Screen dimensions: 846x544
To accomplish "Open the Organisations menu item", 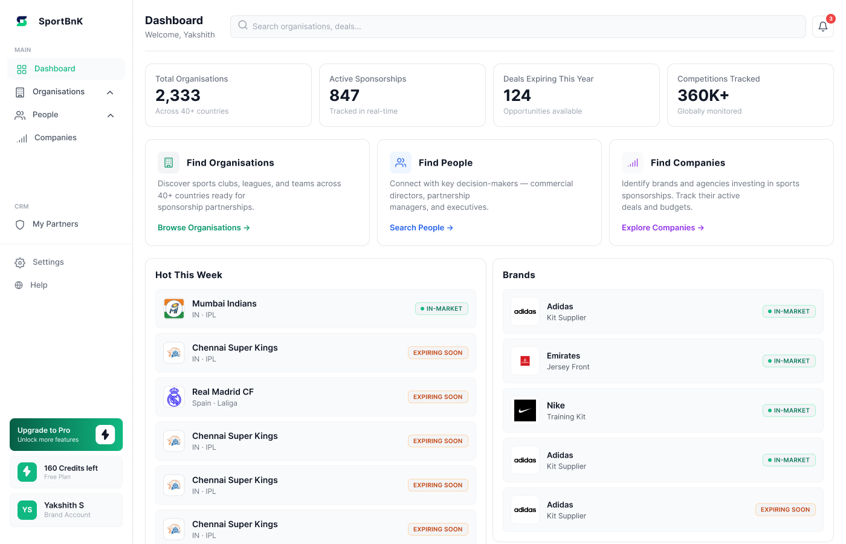I will (x=66, y=92).
